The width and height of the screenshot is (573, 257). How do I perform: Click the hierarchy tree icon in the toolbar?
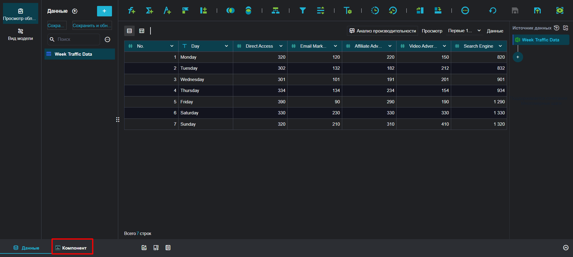(x=275, y=11)
